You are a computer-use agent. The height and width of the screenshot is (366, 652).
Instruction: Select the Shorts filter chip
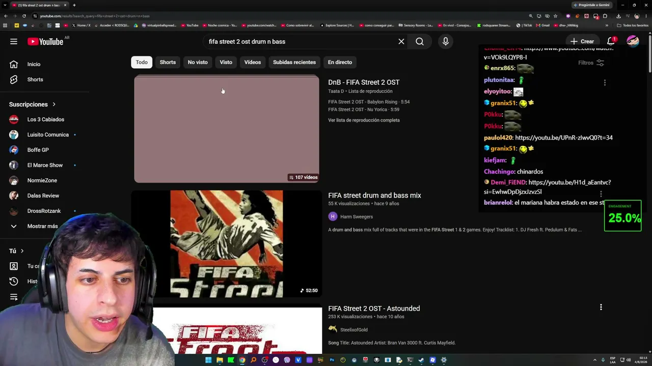tap(168, 62)
